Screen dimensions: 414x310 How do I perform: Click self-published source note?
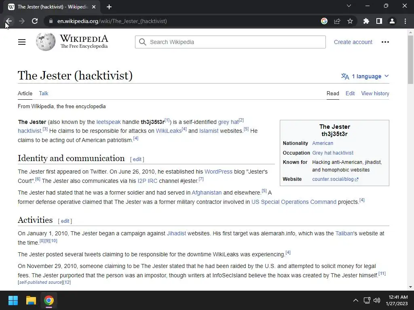(41, 282)
